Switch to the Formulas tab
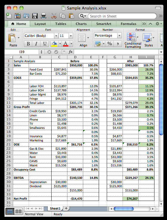The image size is (167, 220). [129, 24]
